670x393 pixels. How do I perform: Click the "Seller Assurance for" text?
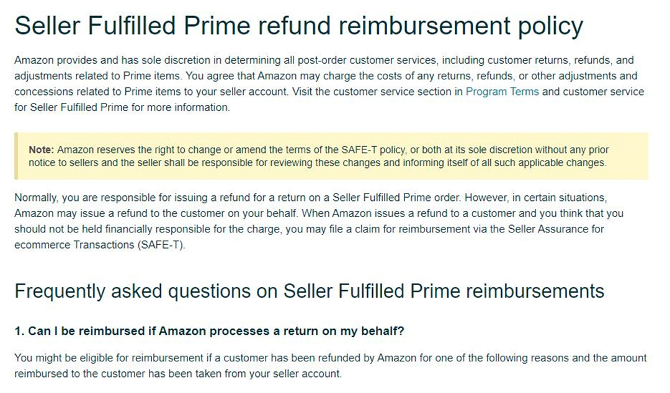click(556, 229)
